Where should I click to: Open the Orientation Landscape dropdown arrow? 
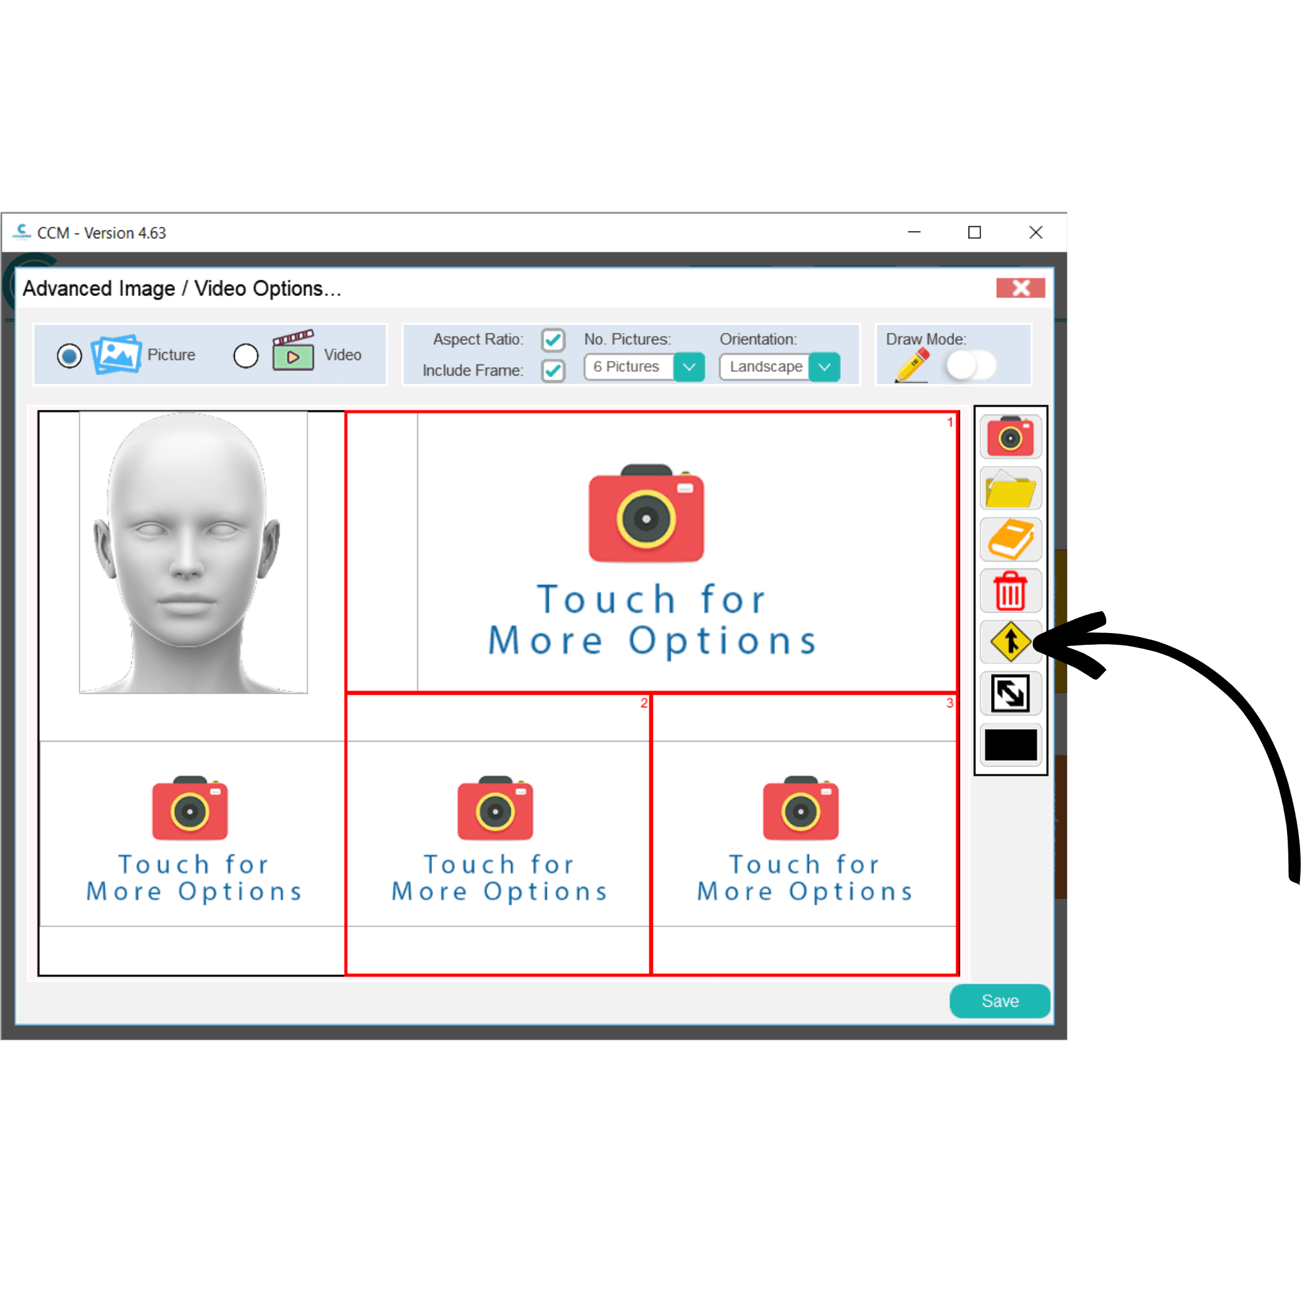point(824,367)
